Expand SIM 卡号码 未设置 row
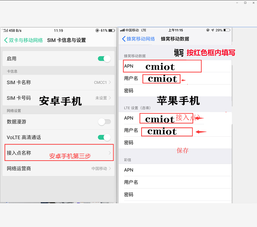This screenshot has width=257, height=227. point(110,98)
